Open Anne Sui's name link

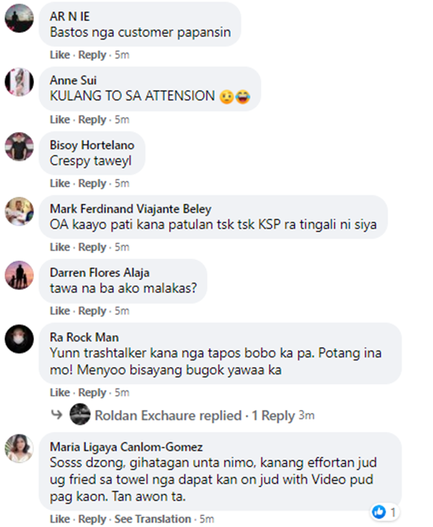[73, 80]
